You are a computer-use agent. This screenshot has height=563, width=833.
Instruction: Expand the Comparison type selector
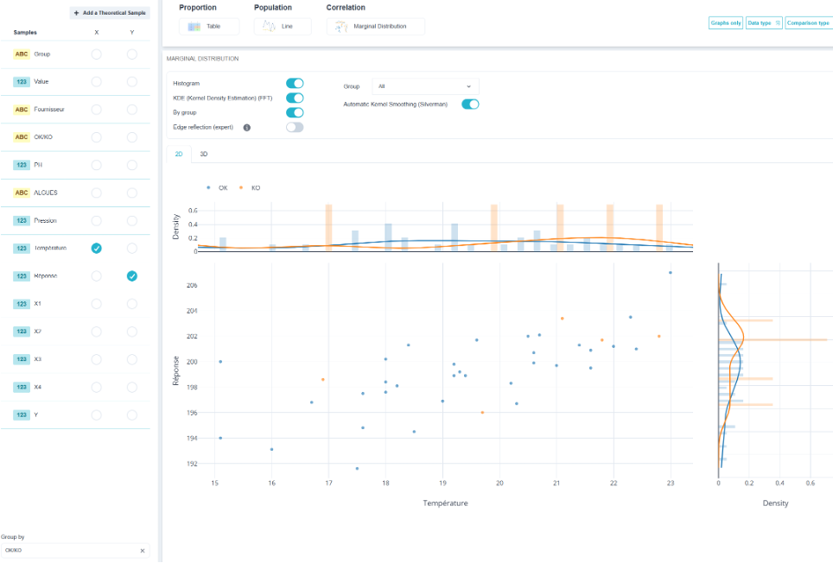pos(809,23)
